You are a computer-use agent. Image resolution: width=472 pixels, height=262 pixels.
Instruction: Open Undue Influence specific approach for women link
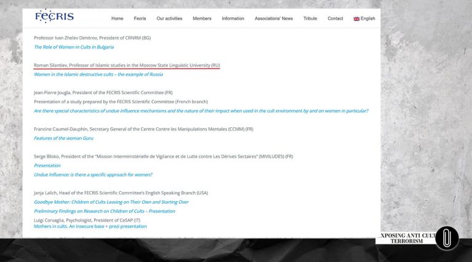coord(93,175)
